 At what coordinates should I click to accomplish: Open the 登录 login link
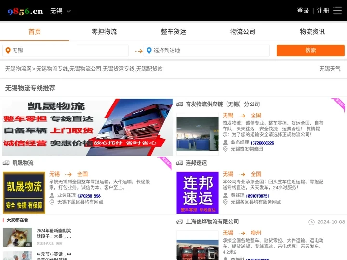(x=303, y=11)
